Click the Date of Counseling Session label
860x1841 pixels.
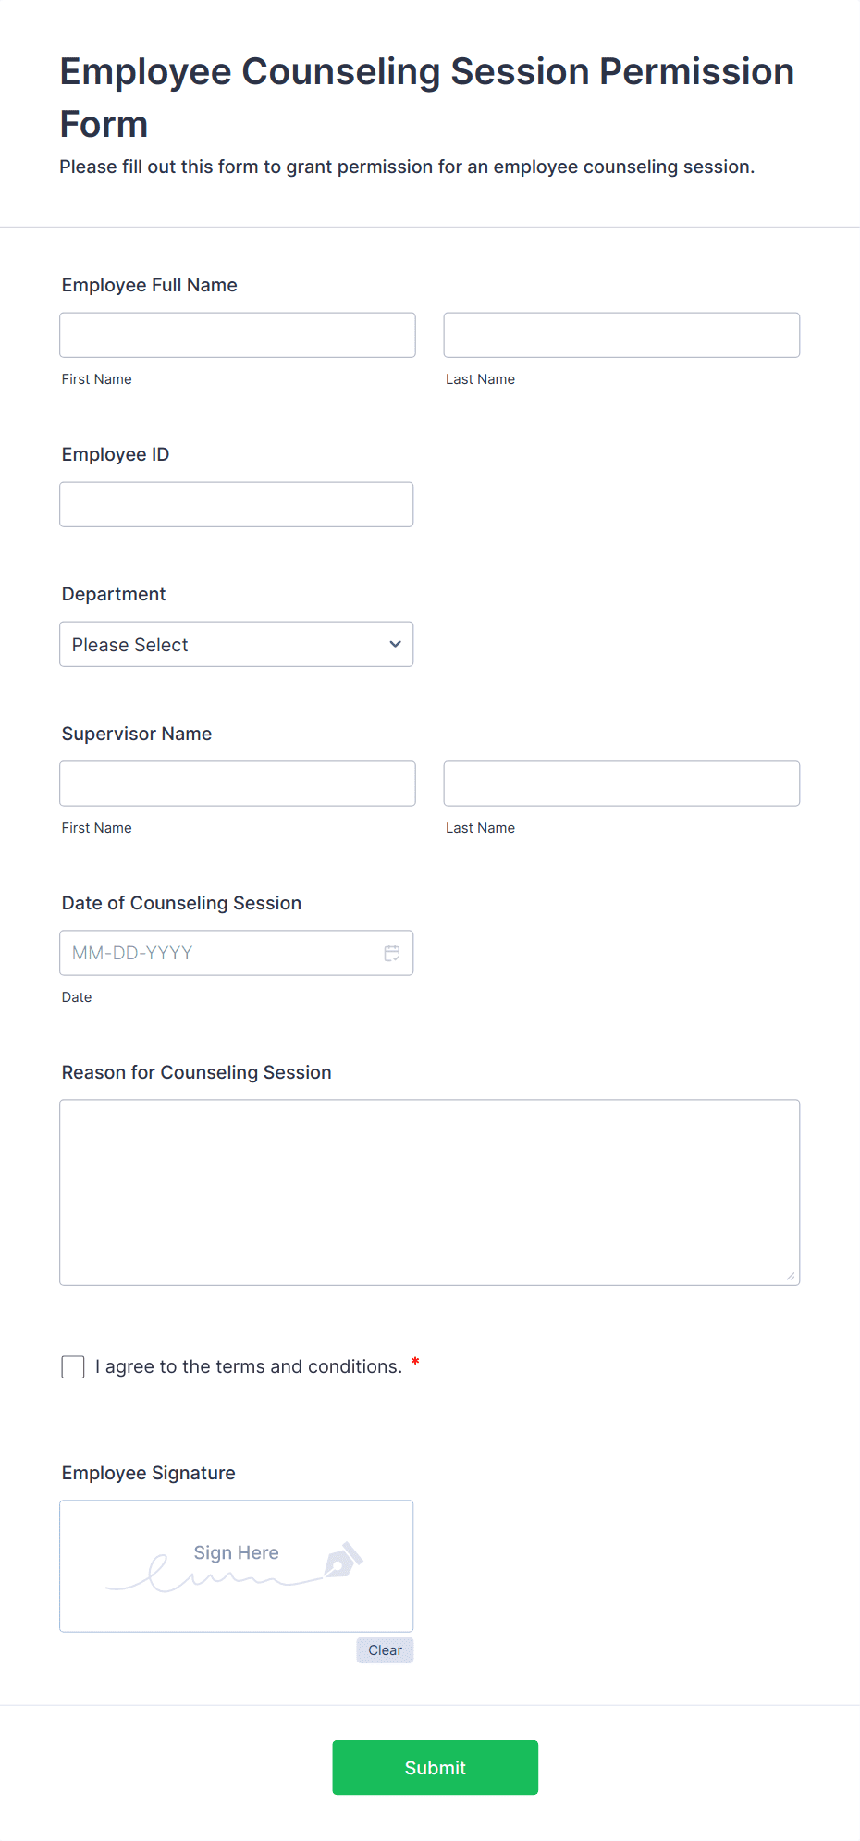coord(181,903)
